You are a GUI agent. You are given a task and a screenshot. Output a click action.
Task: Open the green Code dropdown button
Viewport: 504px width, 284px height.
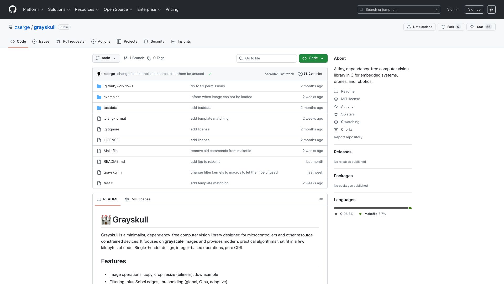pos(313,58)
